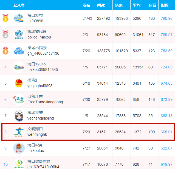Select WeChat ID wenminghk

tap(37, 135)
